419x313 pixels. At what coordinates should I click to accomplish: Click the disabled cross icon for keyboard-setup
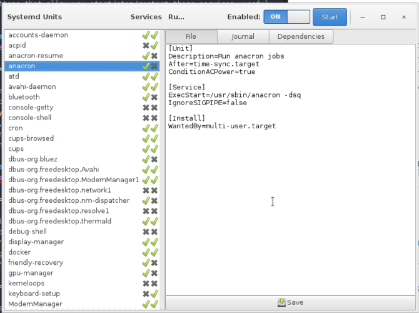(x=146, y=294)
